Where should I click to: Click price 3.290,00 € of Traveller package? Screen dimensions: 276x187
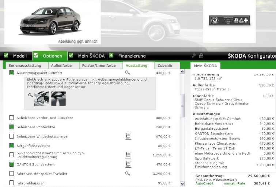tap(162, 174)
